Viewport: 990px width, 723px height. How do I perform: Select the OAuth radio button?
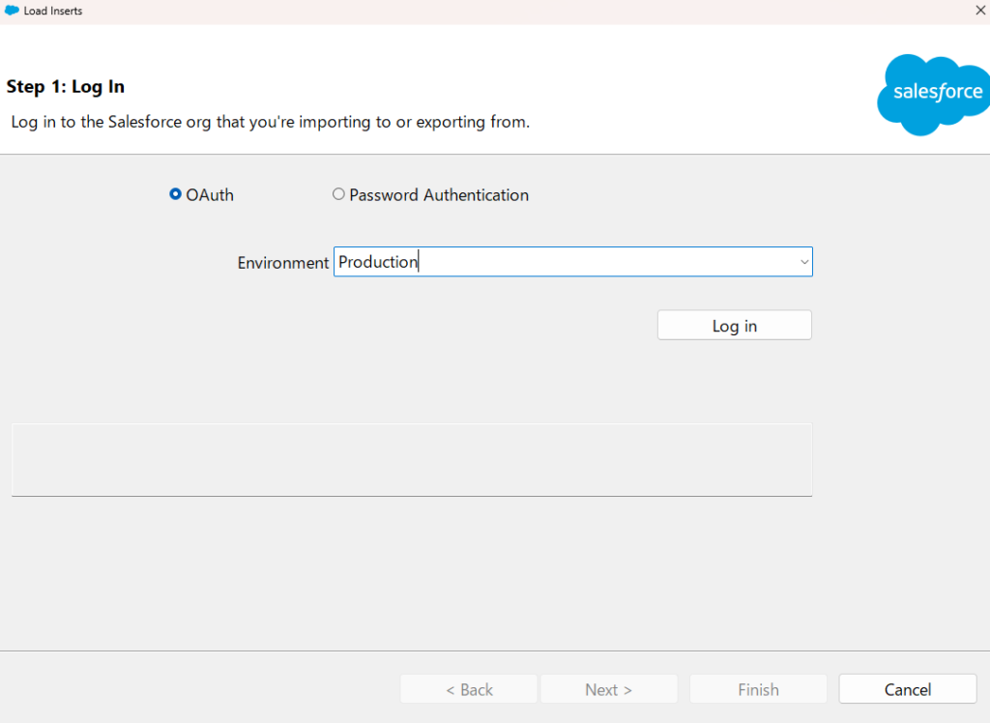point(175,194)
